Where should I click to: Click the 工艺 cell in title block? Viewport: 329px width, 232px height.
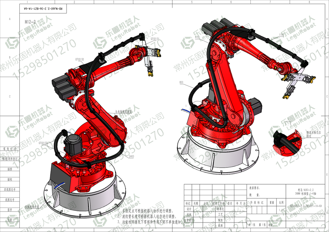tap(220, 214)
